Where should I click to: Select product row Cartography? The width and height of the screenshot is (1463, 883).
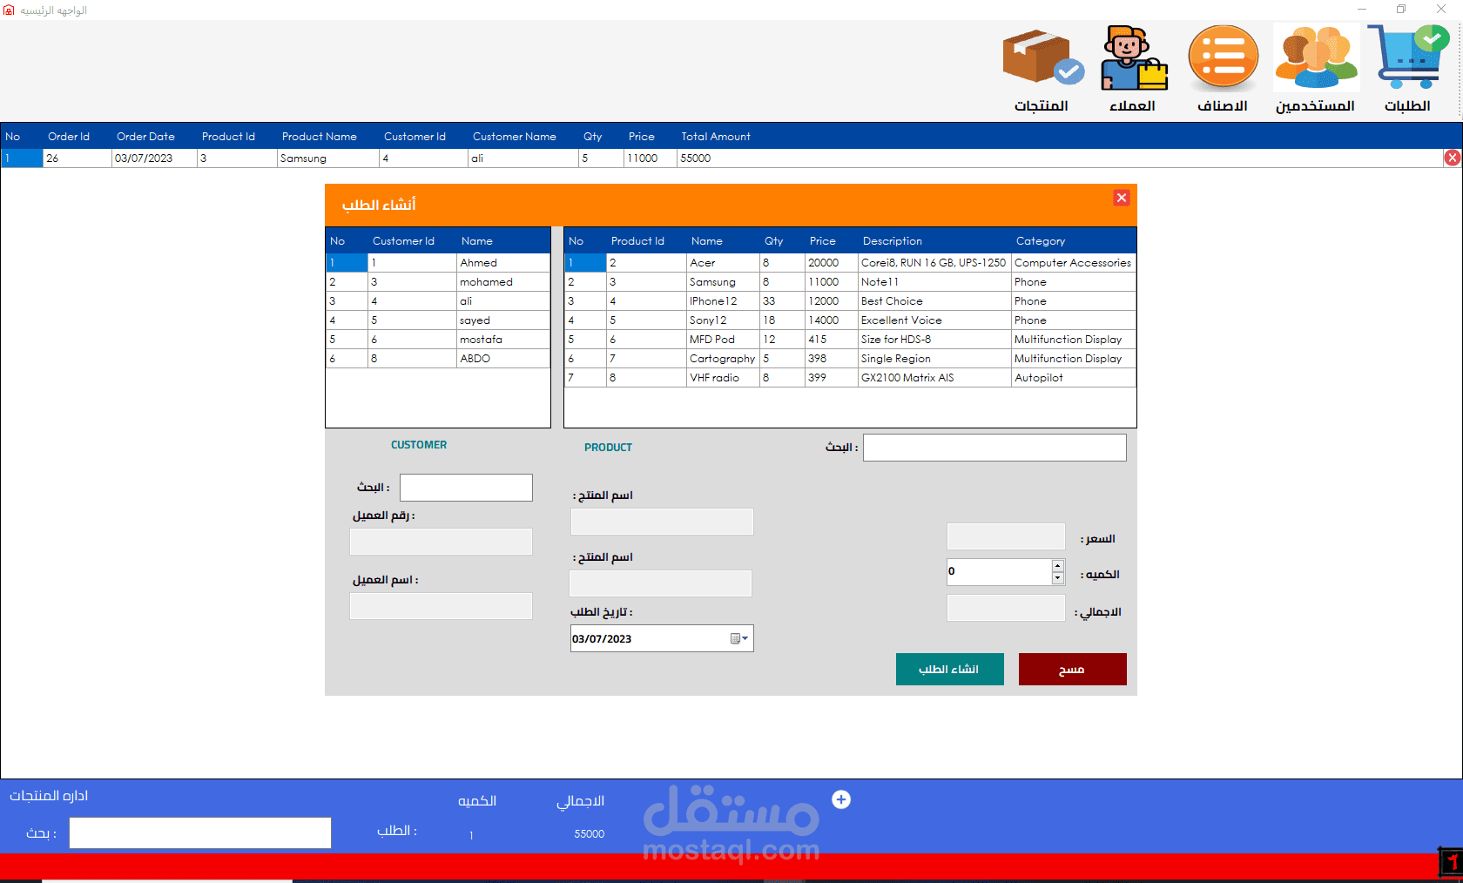[850, 359]
